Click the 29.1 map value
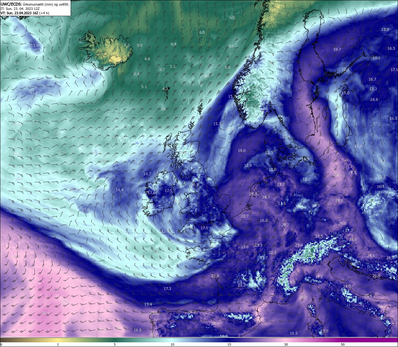The image size is (398, 347). coord(352,173)
